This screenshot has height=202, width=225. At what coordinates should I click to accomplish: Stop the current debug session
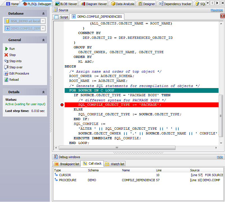coord(10,55)
